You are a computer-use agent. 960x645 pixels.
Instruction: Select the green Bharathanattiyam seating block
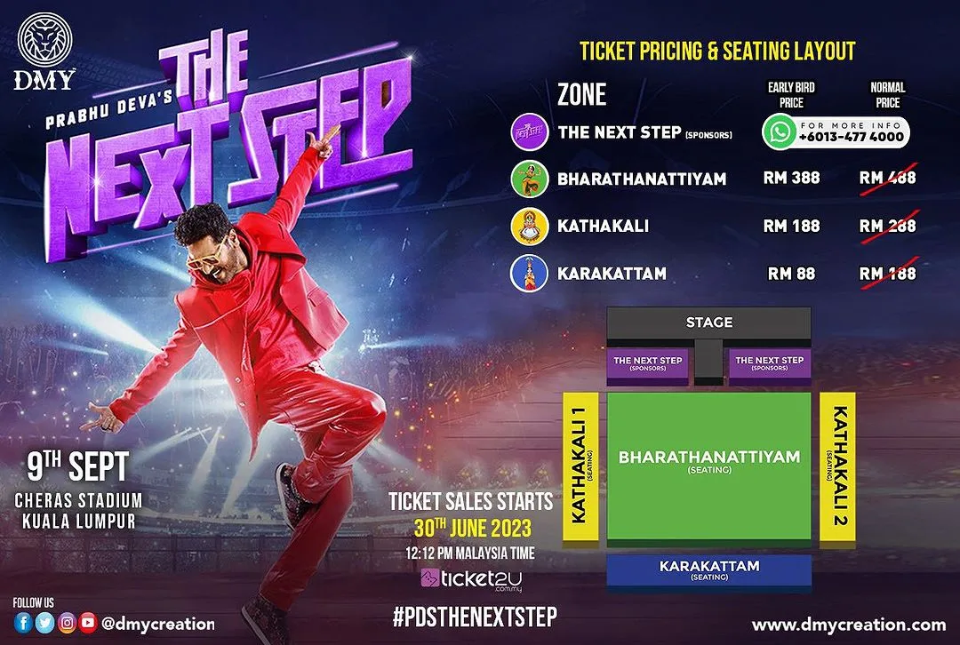pyautogui.click(x=709, y=466)
